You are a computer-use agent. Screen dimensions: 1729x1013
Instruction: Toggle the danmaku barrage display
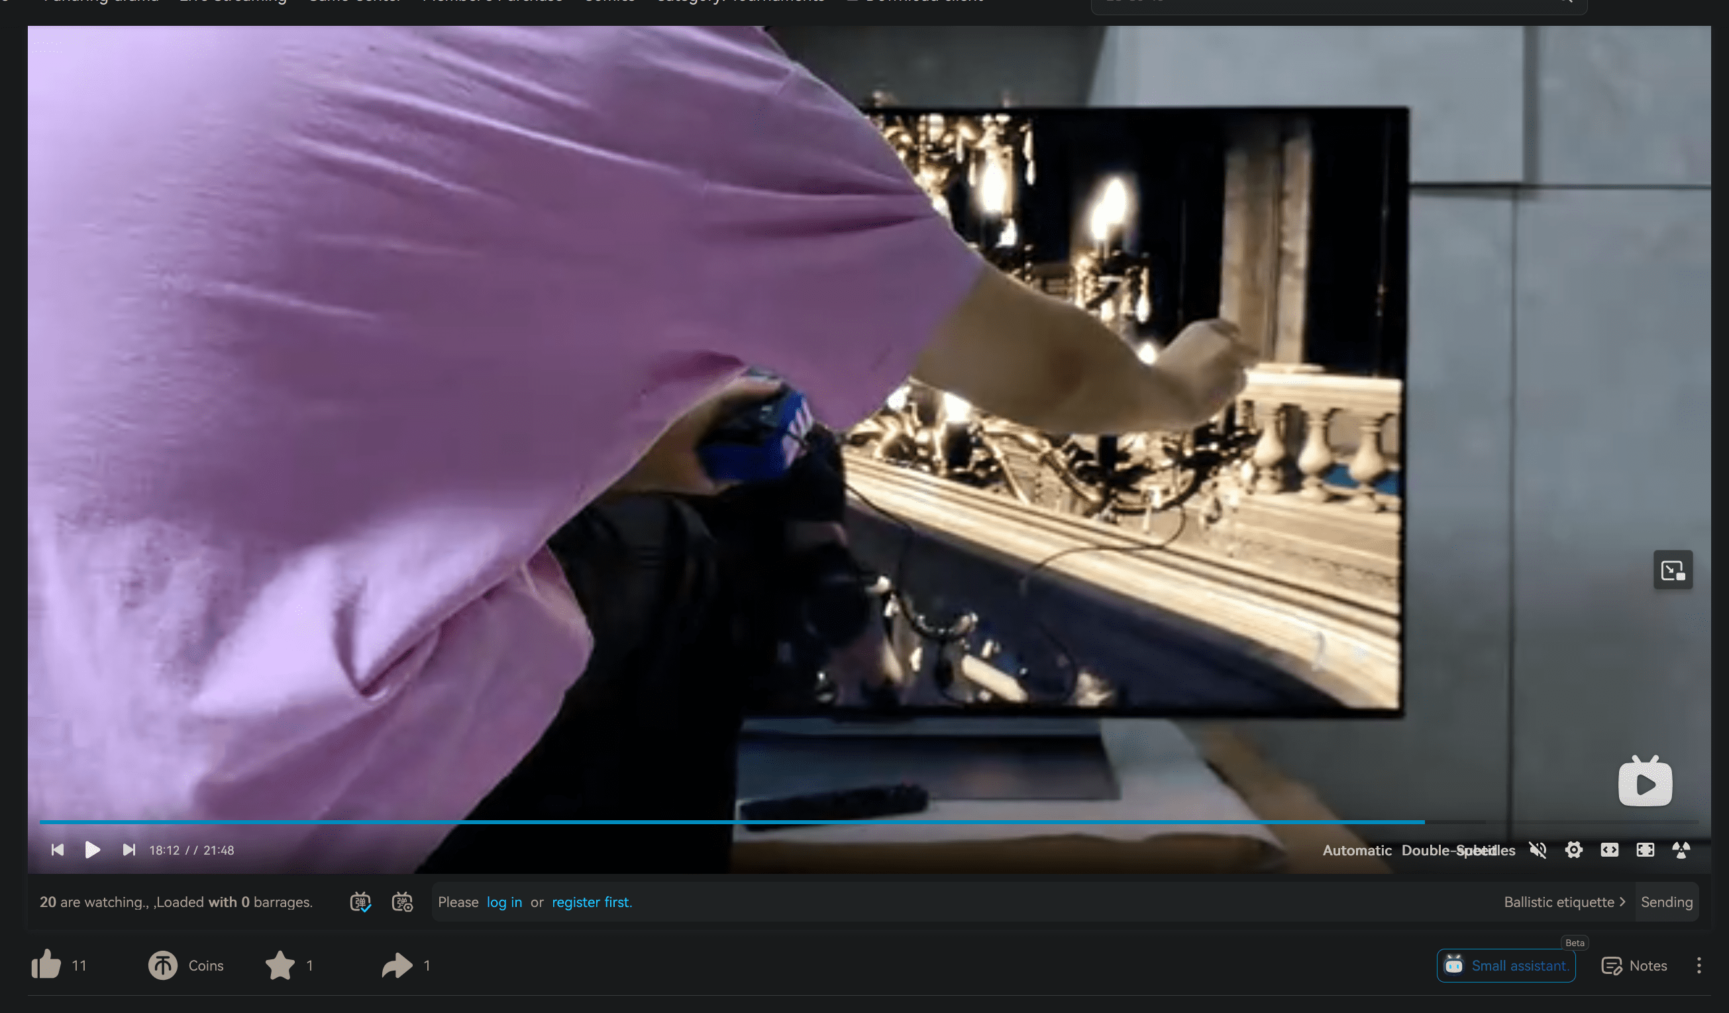point(360,902)
